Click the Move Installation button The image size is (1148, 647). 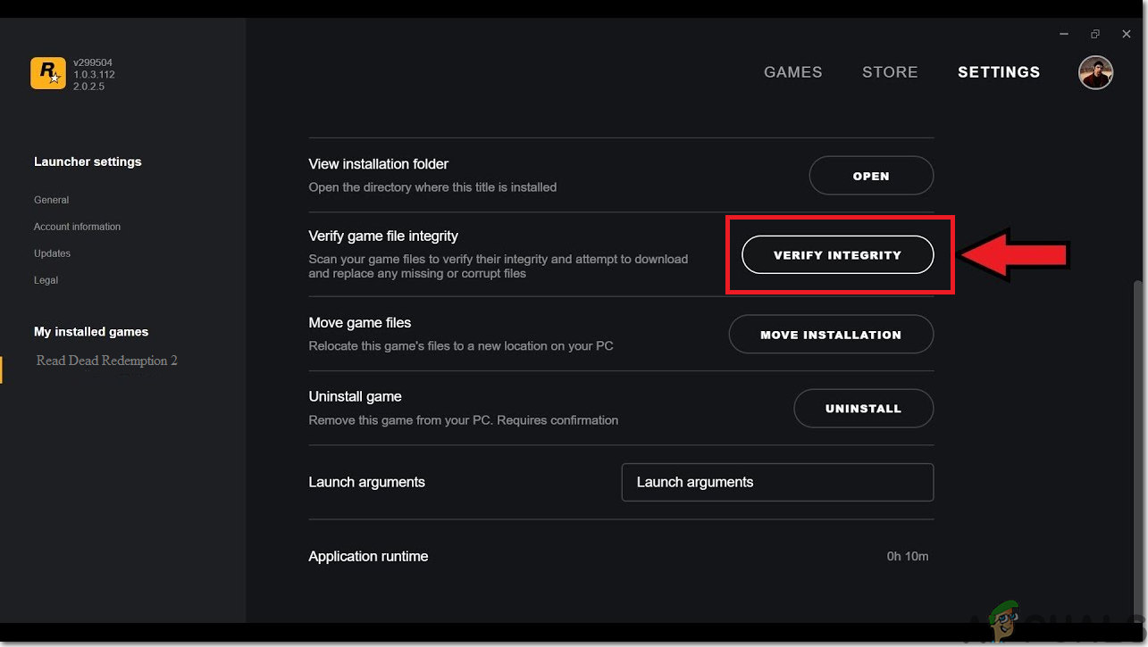(831, 335)
